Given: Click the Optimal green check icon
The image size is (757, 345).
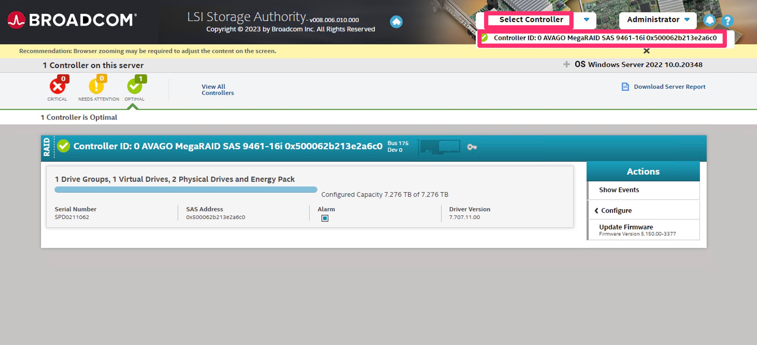Looking at the screenshot, I should pyautogui.click(x=135, y=86).
